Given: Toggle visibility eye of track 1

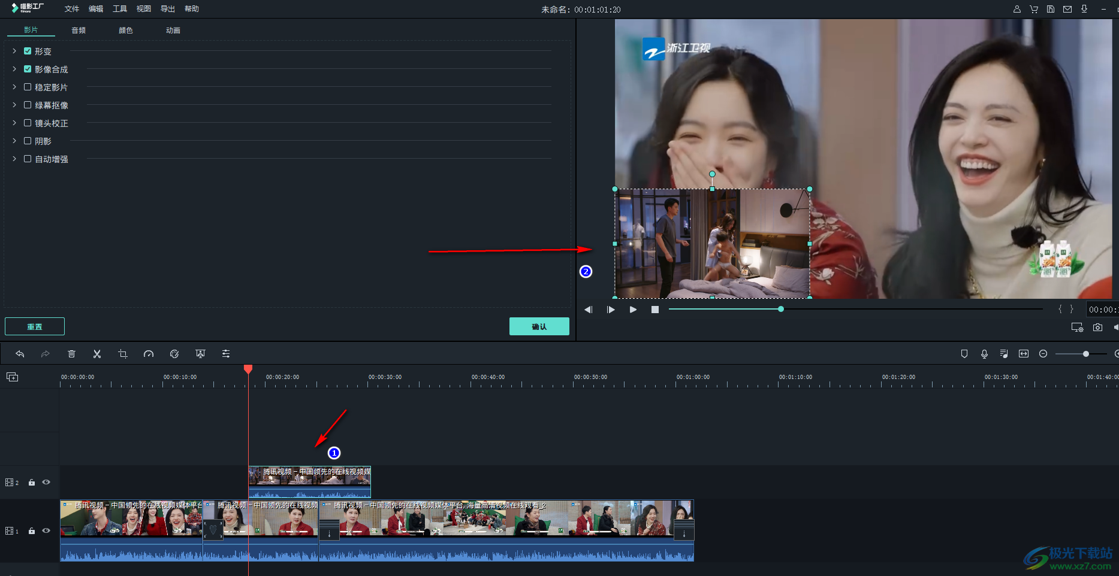Looking at the screenshot, I should (46, 530).
